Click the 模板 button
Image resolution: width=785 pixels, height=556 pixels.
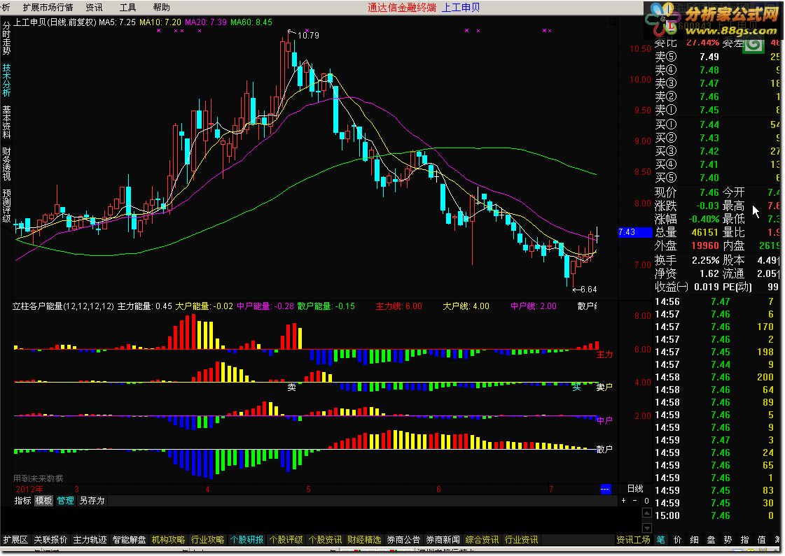pyautogui.click(x=43, y=500)
